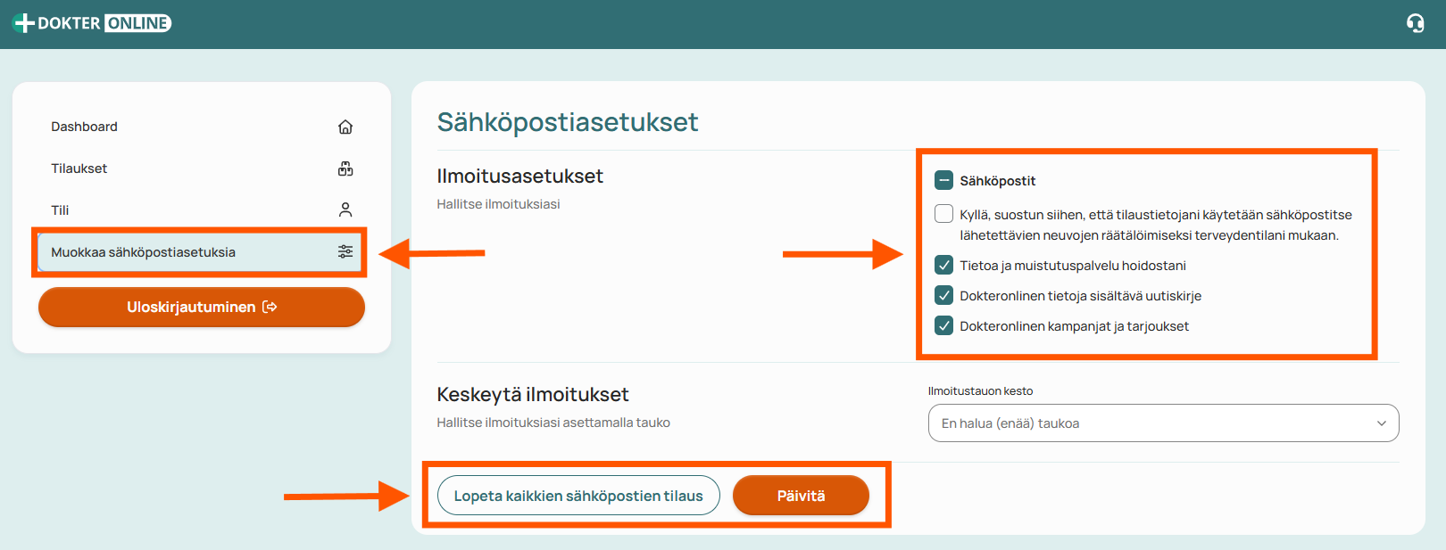Click the Dashboard home icon

click(x=345, y=127)
